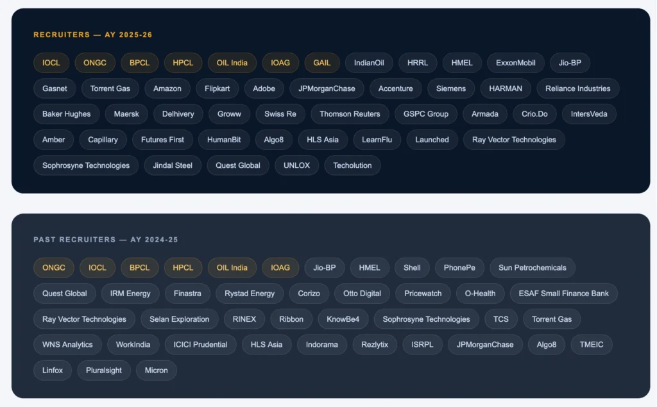This screenshot has height=407, width=657.
Task: Select the Selan Exploration chip
Action: click(180, 319)
